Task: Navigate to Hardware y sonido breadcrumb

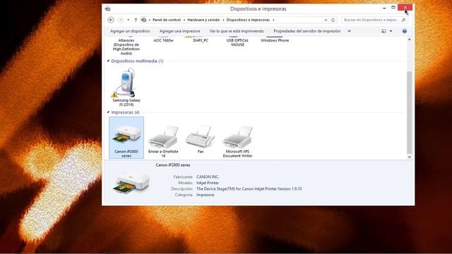Action: pyautogui.click(x=203, y=20)
